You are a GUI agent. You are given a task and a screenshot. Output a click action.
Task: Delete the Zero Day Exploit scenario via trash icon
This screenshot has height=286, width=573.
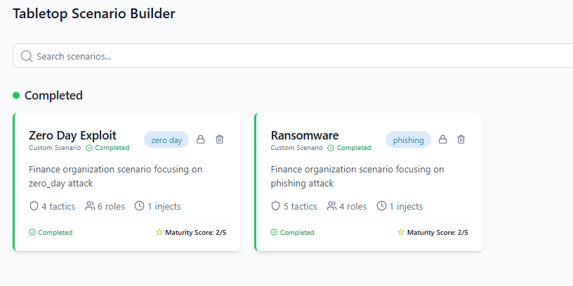[x=219, y=139]
